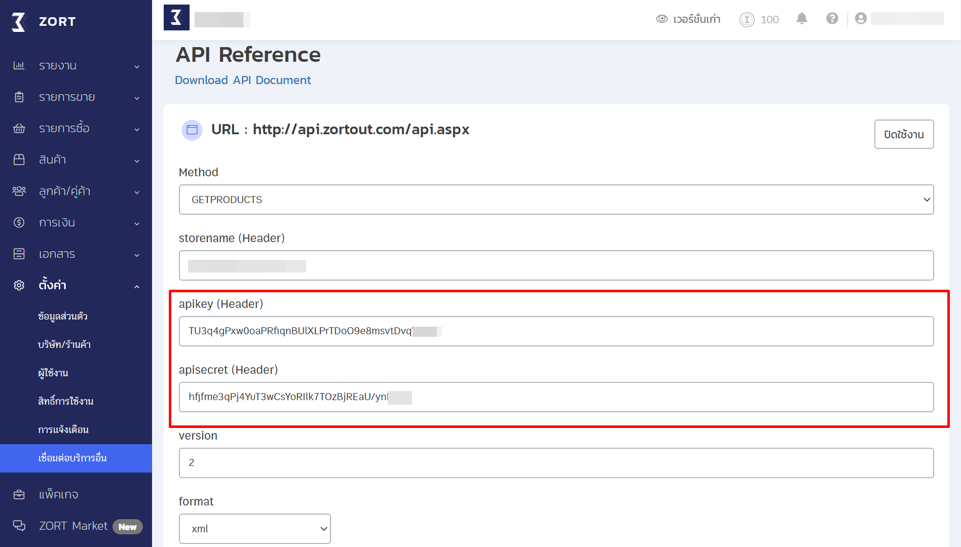This screenshot has height=547, width=961.
Task: Open the format xml dropdown
Action: click(x=254, y=529)
